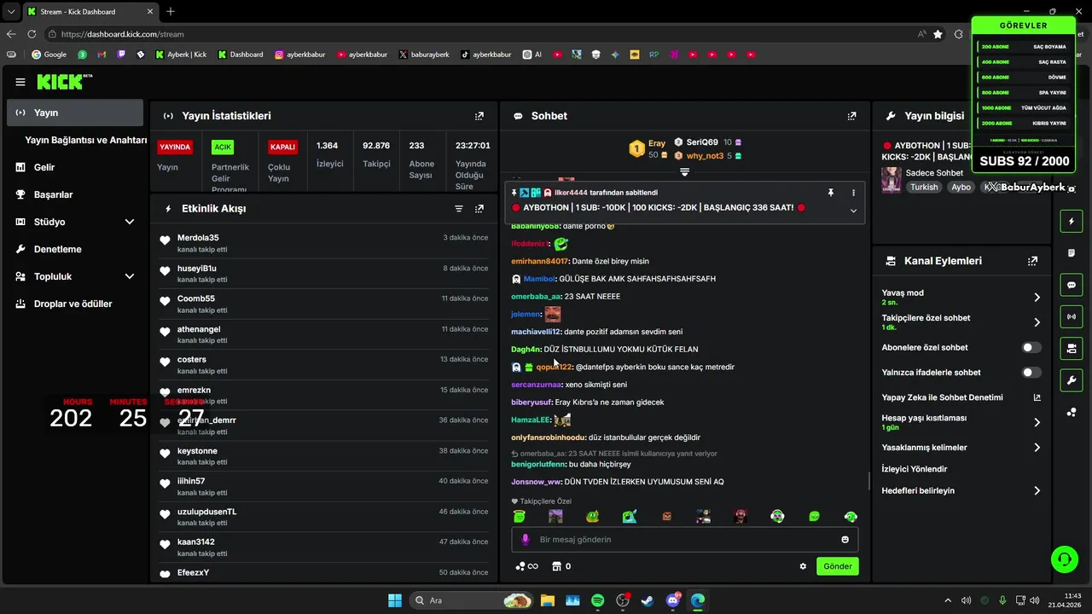1092x614 pixels.
Task: Open the Ayberk | Kick bookmark
Action: pyautogui.click(x=181, y=55)
